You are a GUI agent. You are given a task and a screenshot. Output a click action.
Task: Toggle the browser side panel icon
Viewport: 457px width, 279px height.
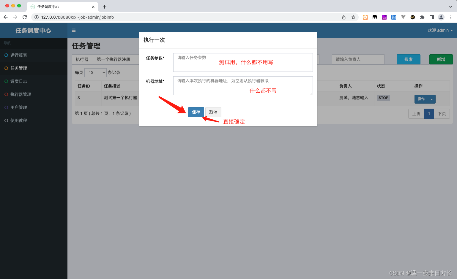[432, 17]
